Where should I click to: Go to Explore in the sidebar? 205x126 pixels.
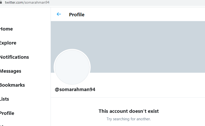[8, 43]
